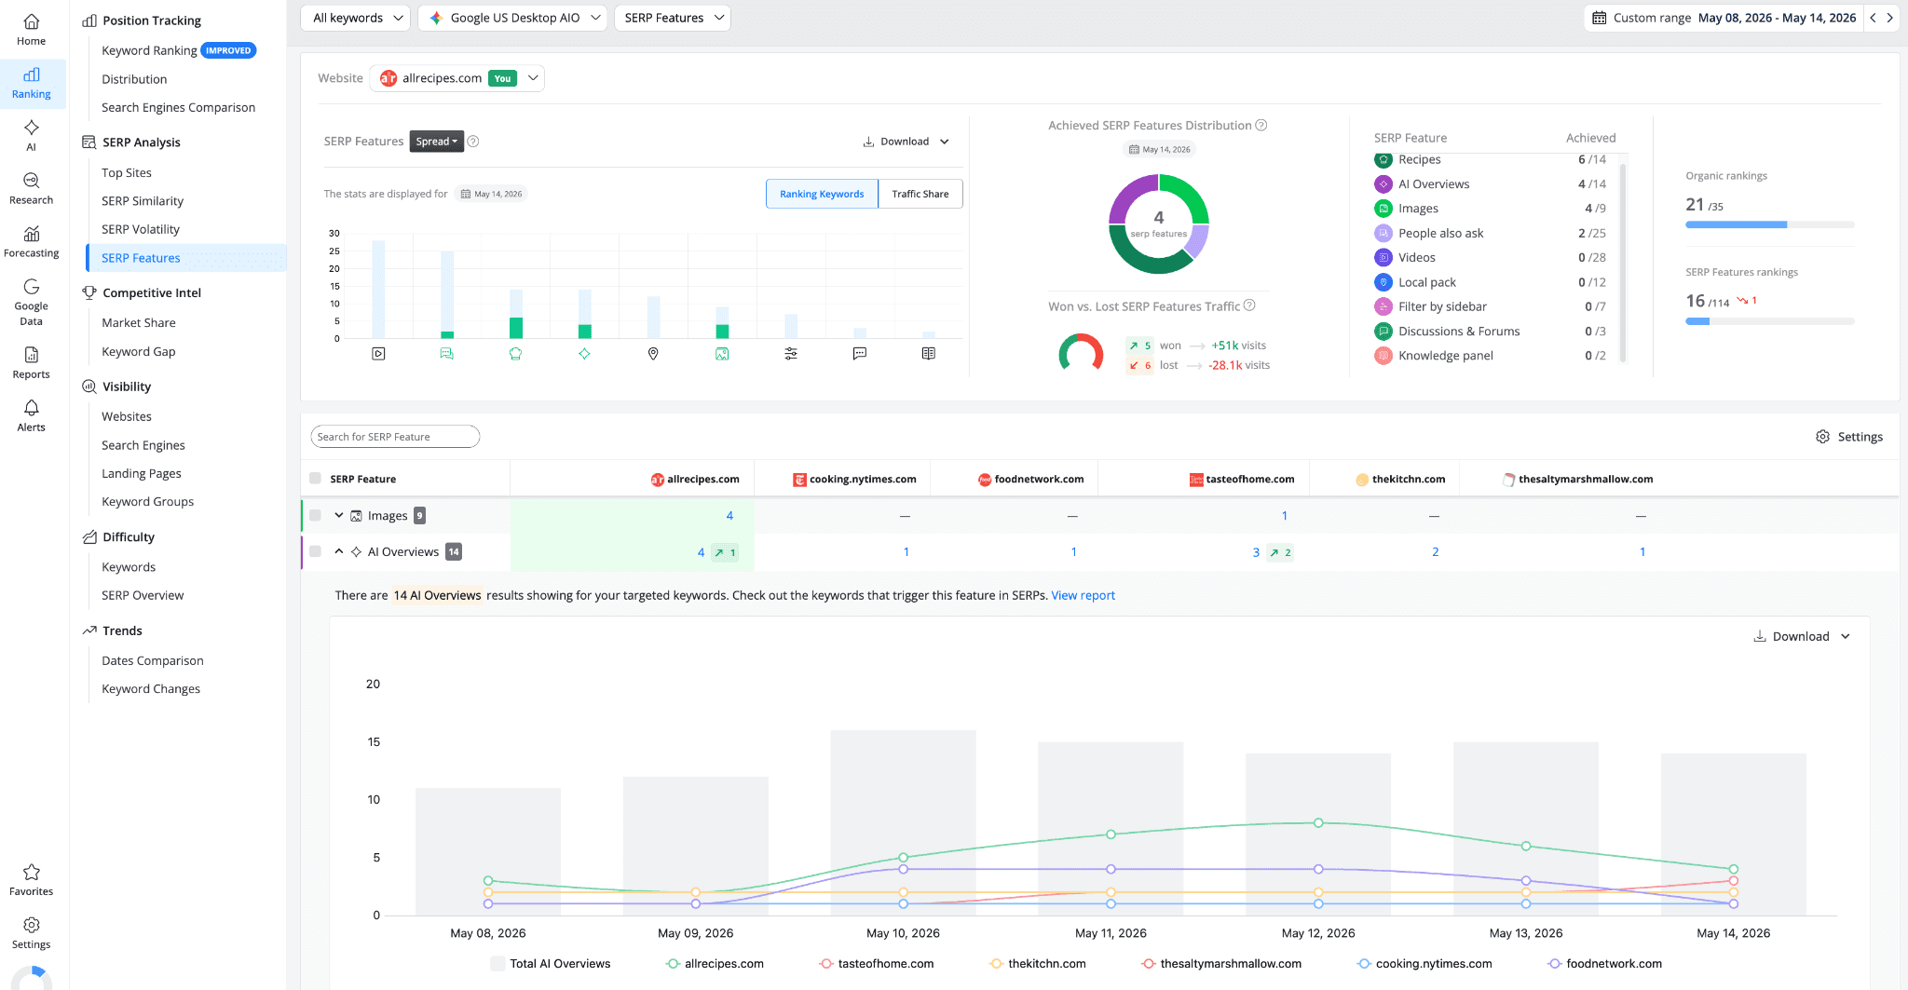Click the Knowledge panel chart icon

click(929, 354)
